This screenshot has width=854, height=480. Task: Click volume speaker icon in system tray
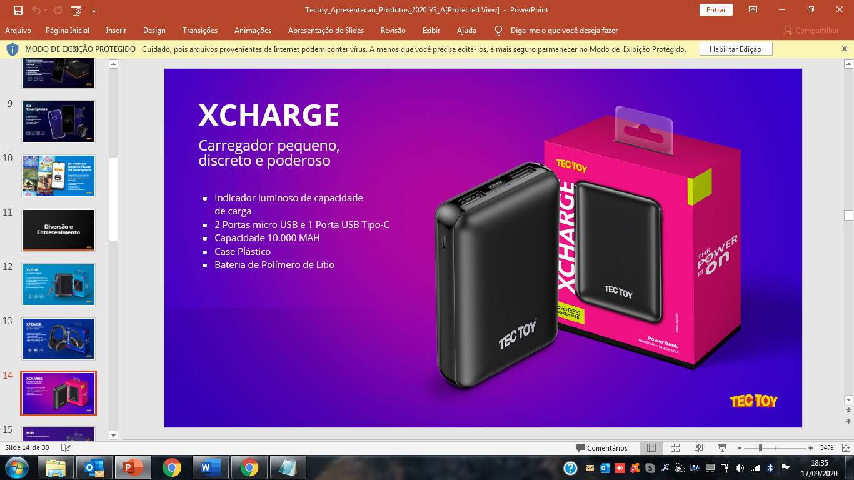tap(740, 467)
